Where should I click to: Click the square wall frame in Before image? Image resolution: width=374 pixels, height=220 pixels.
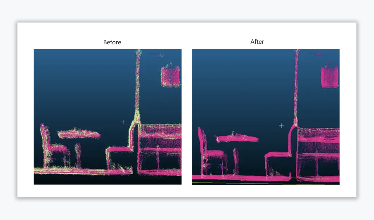click(x=170, y=76)
